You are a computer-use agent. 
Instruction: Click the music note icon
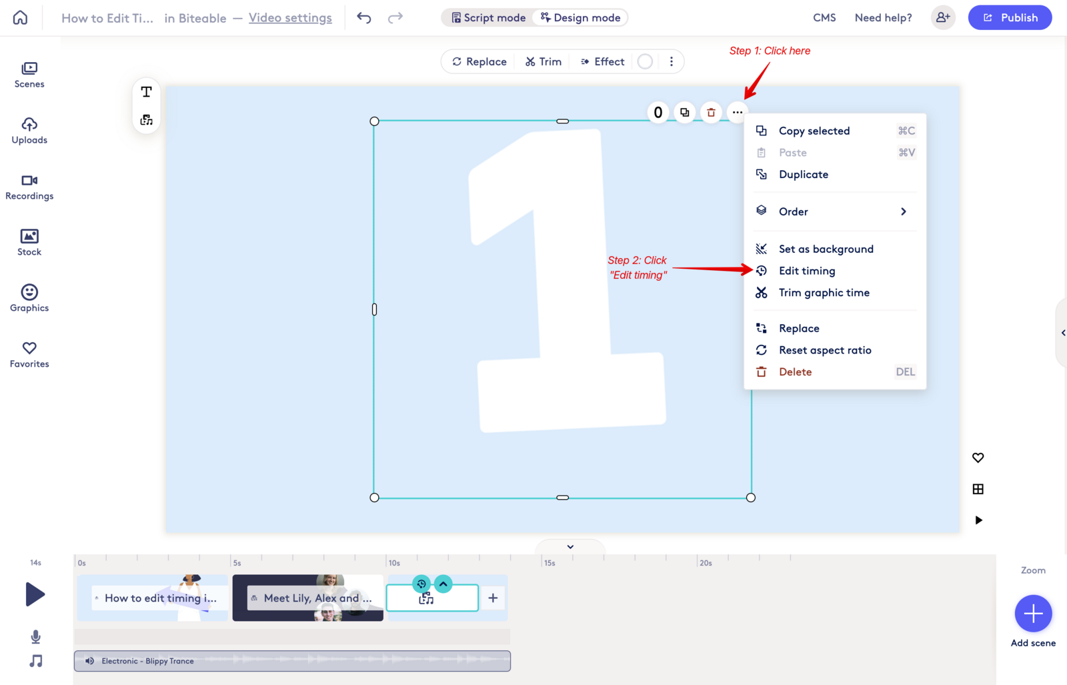coord(36,661)
